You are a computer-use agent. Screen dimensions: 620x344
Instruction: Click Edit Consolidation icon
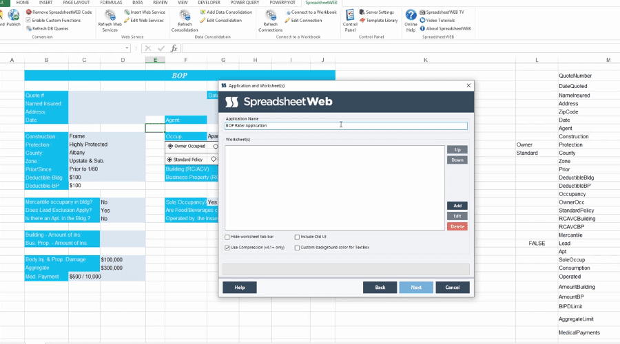pos(203,20)
